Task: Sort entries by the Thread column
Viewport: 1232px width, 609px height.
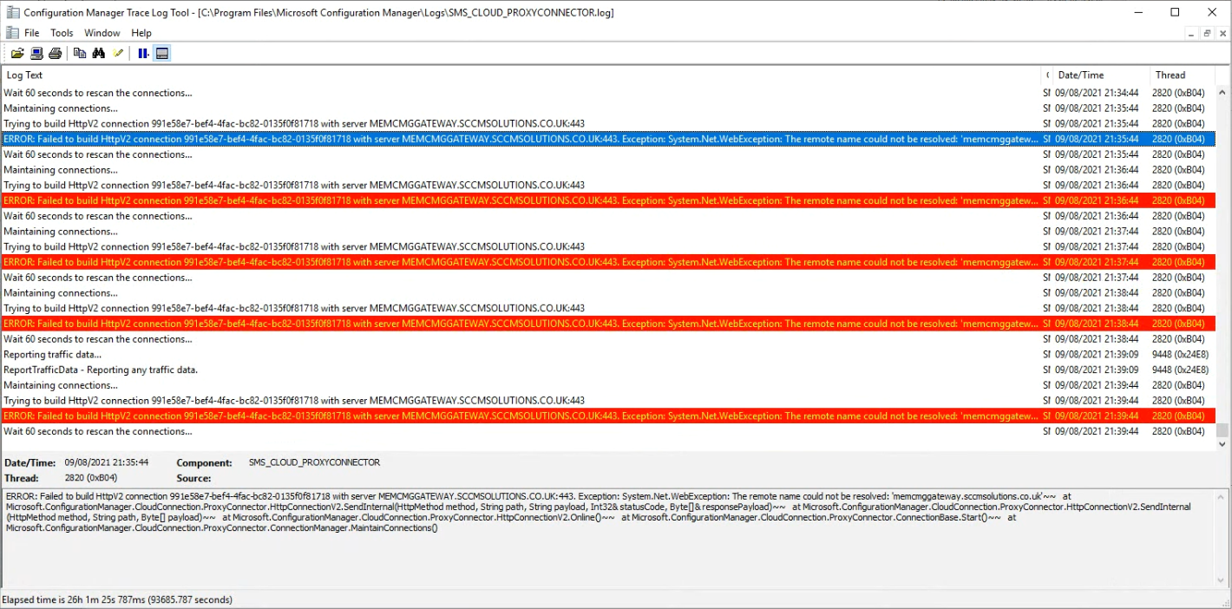Action: tap(1170, 75)
